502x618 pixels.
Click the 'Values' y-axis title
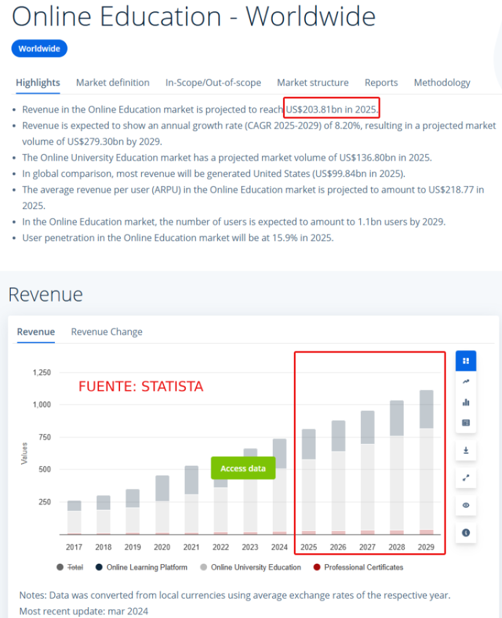[25, 453]
